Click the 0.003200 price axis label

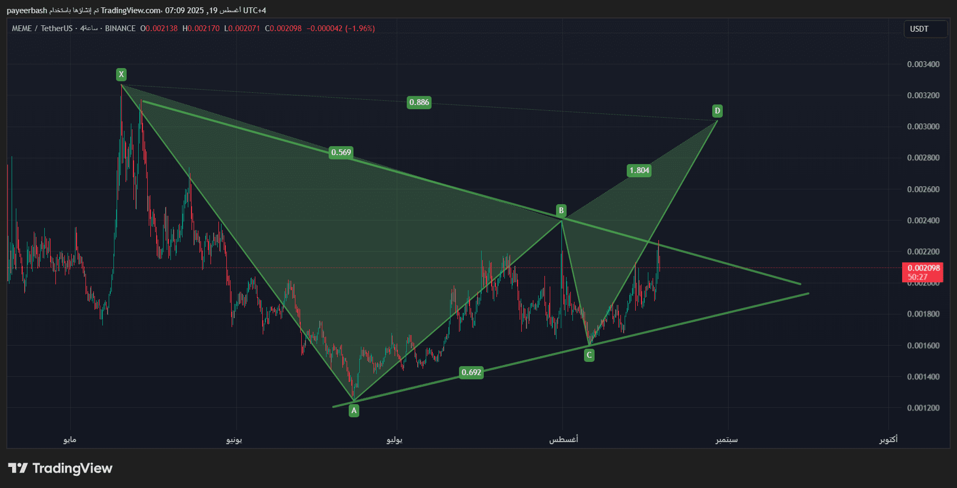click(x=923, y=95)
